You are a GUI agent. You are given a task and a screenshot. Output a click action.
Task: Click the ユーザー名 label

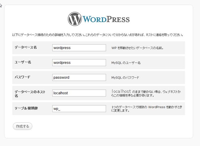click(x=23, y=62)
